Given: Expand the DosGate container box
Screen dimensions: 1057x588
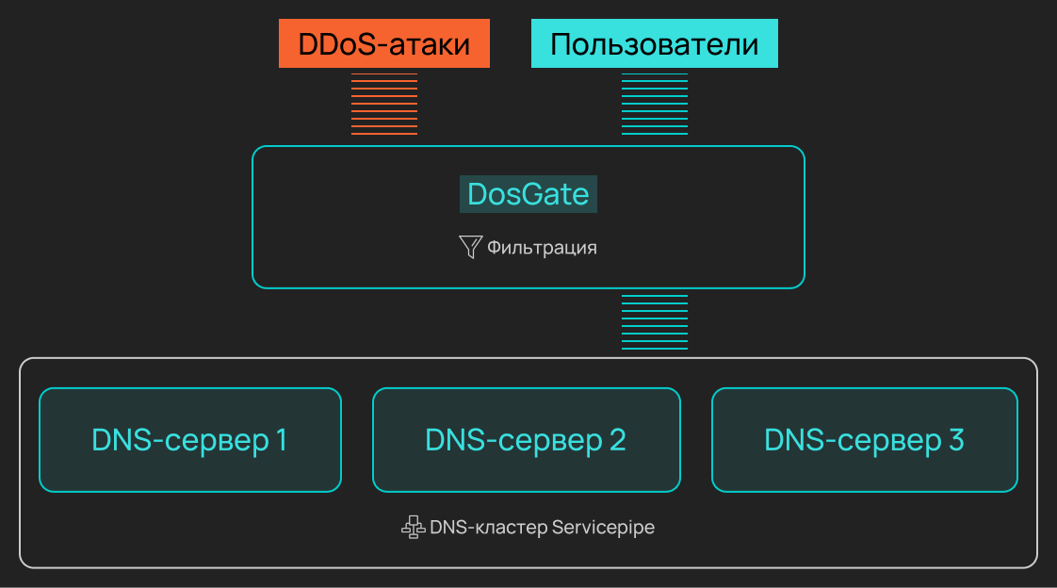Looking at the screenshot, I should click(x=528, y=216).
